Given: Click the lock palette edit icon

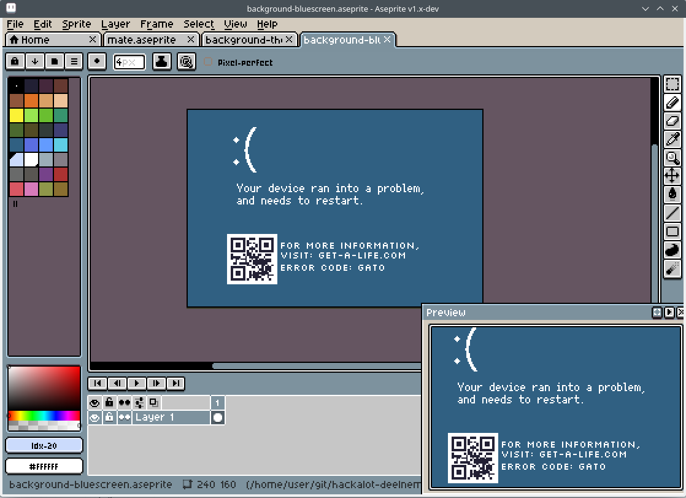Looking at the screenshot, I should (x=15, y=61).
